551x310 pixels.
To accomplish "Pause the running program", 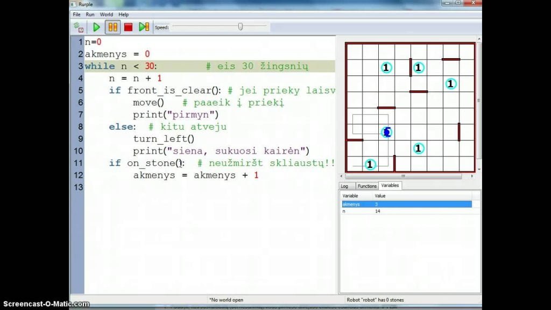I will [113, 27].
